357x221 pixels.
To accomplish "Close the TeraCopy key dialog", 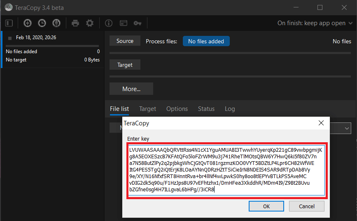I will [321, 123].
